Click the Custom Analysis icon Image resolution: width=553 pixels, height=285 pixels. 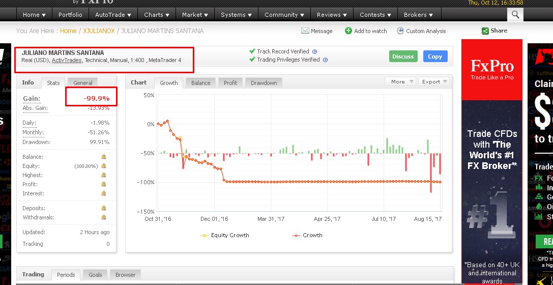tap(400, 31)
